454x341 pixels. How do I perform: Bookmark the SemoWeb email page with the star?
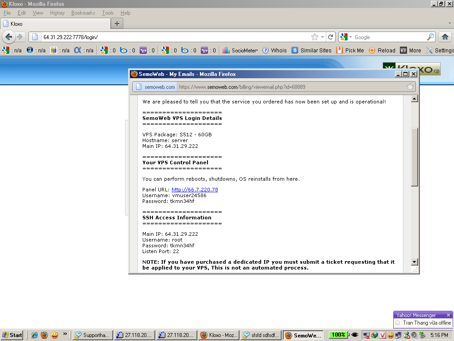(410, 87)
